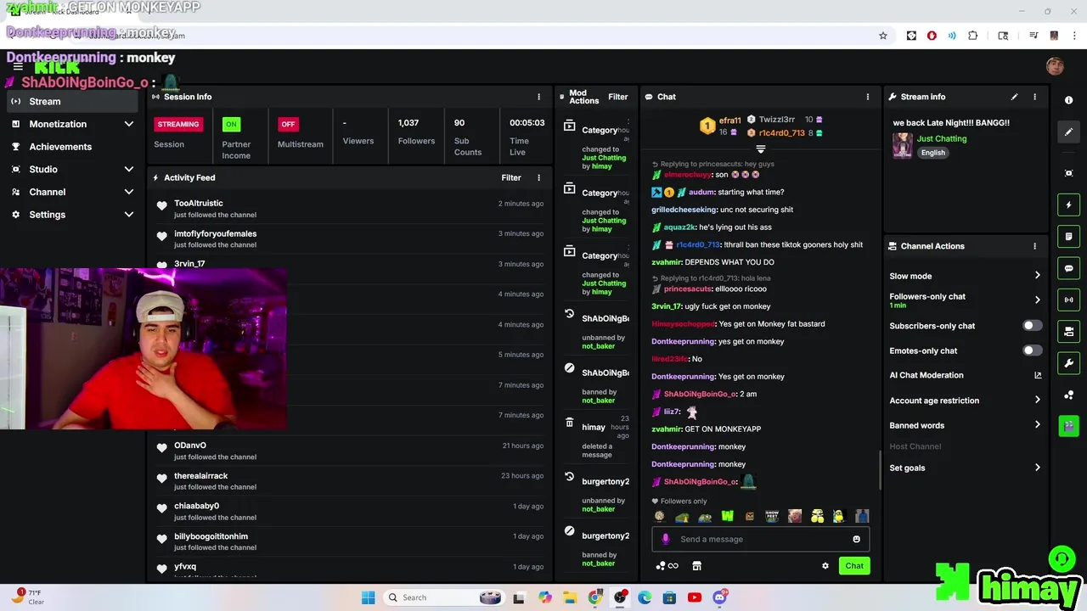Screen dimensions: 1087x611
Task: Toggle Subscribers-only chat switch
Action: (x=1032, y=326)
